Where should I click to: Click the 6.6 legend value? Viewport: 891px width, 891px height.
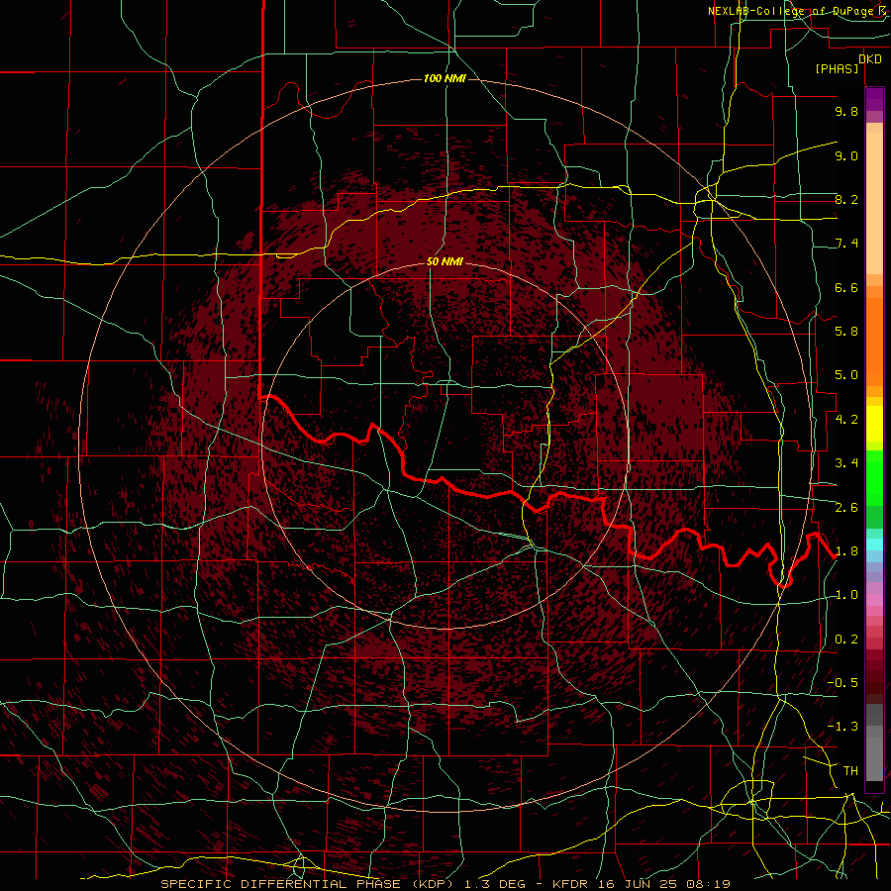click(x=846, y=287)
